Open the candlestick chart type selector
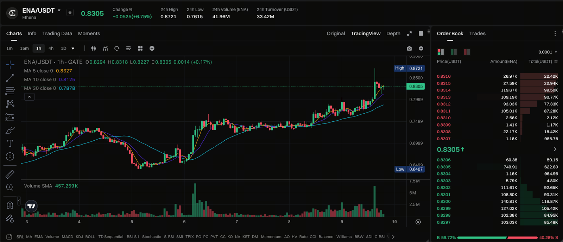This screenshot has height=242, width=563. click(x=94, y=49)
